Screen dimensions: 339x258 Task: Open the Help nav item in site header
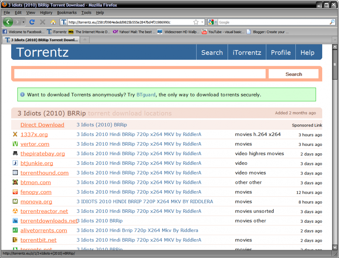point(307,52)
